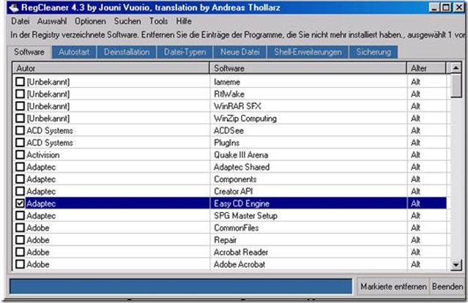Check the box for SPG Master Setup
Image resolution: width=468 pixels, height=303 pixels.
[x=20, y=216]
